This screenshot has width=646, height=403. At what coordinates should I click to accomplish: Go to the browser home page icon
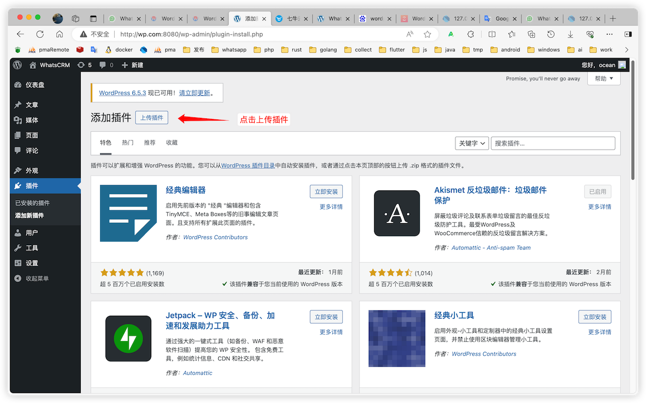click(x=59, y=34)
